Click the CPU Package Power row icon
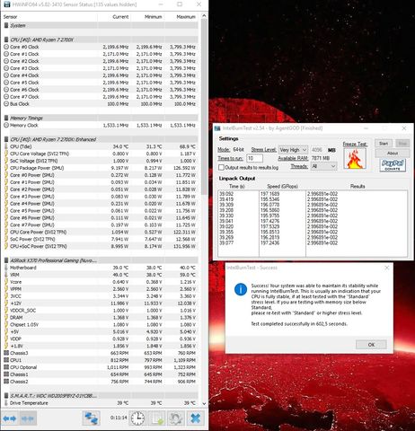 (6, 168)
